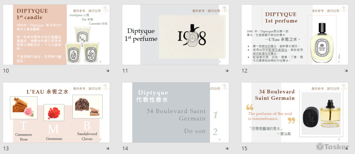
Task: Select slide 11 with 1968 perfume graphic
Action: point(175,35)
